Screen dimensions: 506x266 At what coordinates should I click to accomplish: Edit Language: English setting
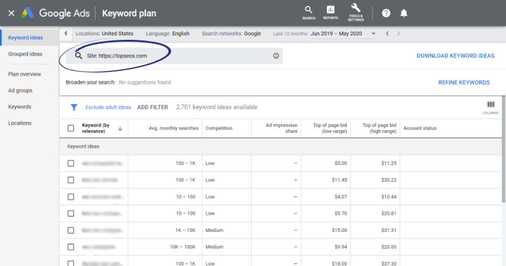click(168, 33)
